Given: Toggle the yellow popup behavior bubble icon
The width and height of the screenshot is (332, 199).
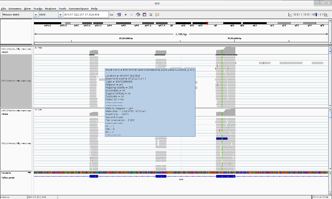Looking at the screenshot, I should (157, 15).
